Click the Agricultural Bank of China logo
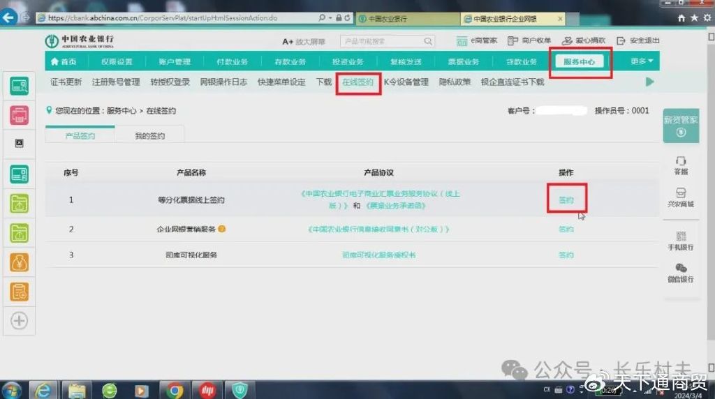 coord(80,41)
